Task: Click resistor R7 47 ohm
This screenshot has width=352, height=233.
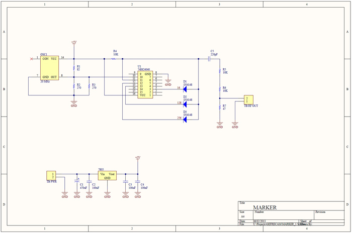Action: (x=220, y=106)
